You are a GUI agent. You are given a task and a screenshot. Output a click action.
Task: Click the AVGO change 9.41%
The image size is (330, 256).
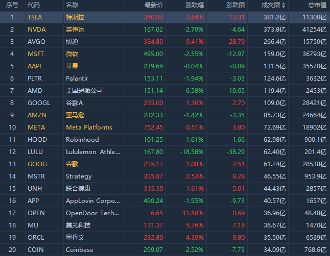coord(195,42)
